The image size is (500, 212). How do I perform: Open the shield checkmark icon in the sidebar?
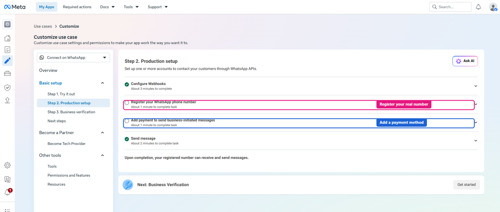click(7, 87)
